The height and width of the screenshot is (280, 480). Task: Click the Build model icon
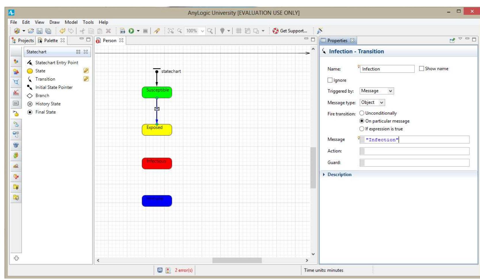tap(123, 31)
